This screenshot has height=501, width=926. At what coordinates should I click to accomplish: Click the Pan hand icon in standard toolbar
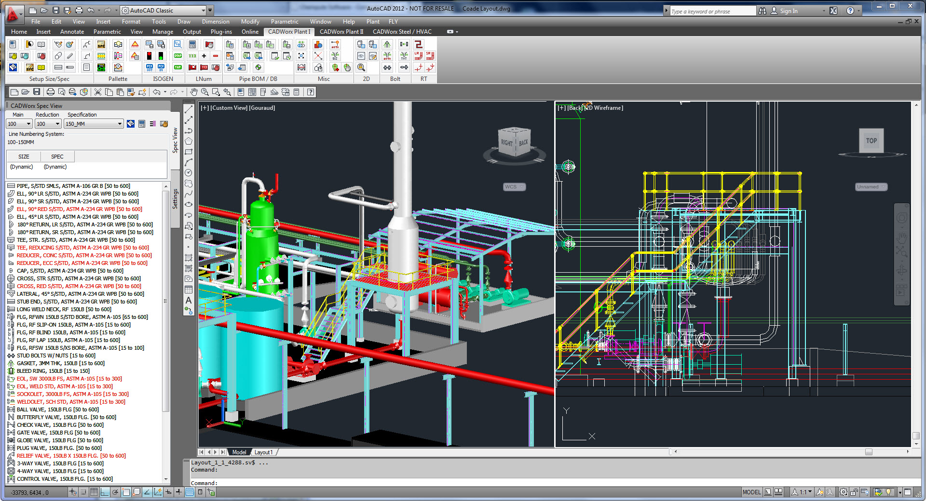(x=194, y=92)
